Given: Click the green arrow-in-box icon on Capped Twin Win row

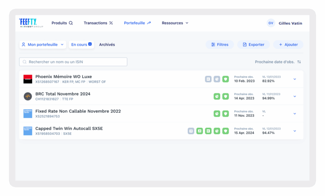Looking at the screenshot, I should coord(208,131).
